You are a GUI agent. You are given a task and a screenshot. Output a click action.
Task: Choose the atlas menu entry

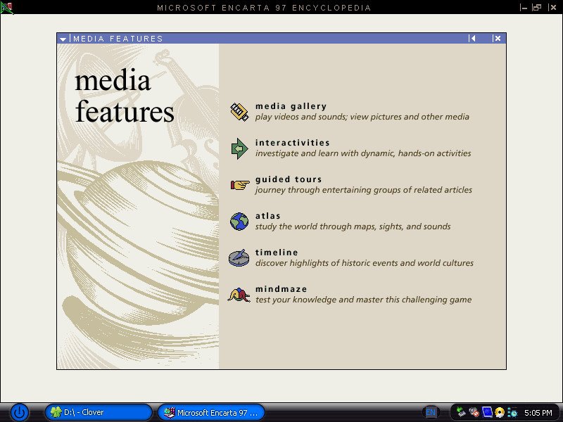click(267, 216)
